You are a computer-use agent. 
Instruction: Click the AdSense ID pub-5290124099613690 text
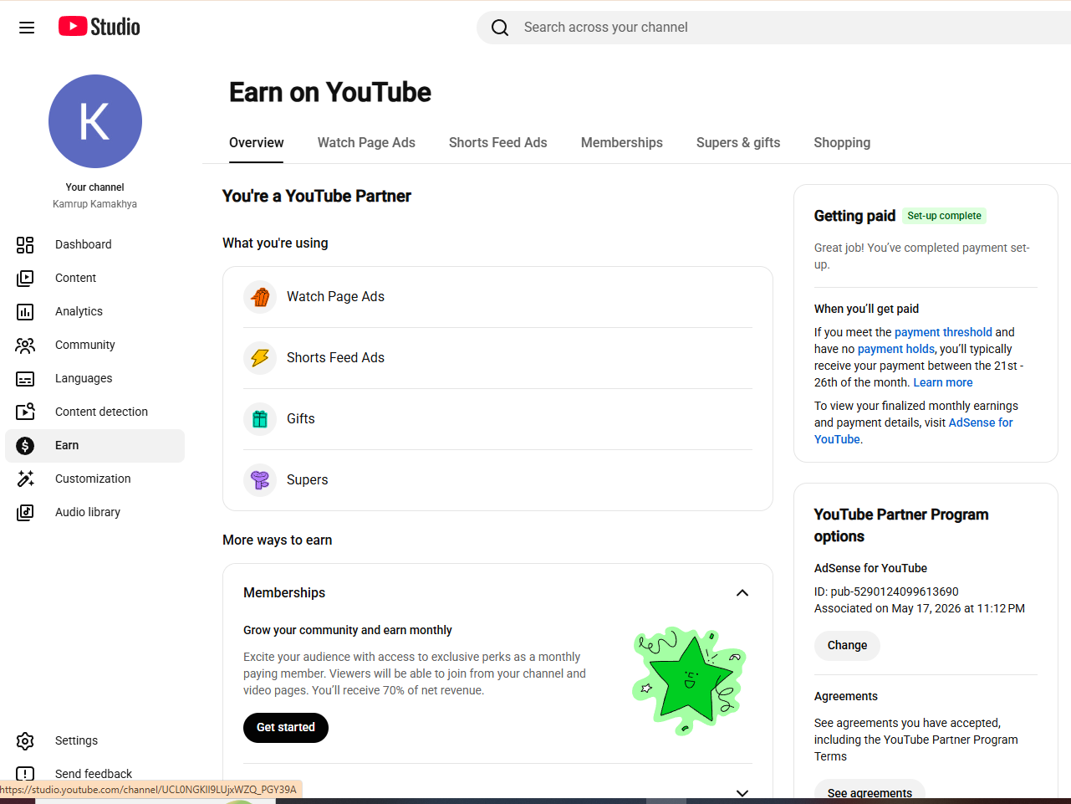[886, 591]
